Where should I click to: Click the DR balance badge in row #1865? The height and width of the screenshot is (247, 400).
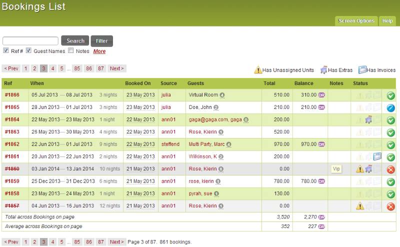[x=321, y=107]
